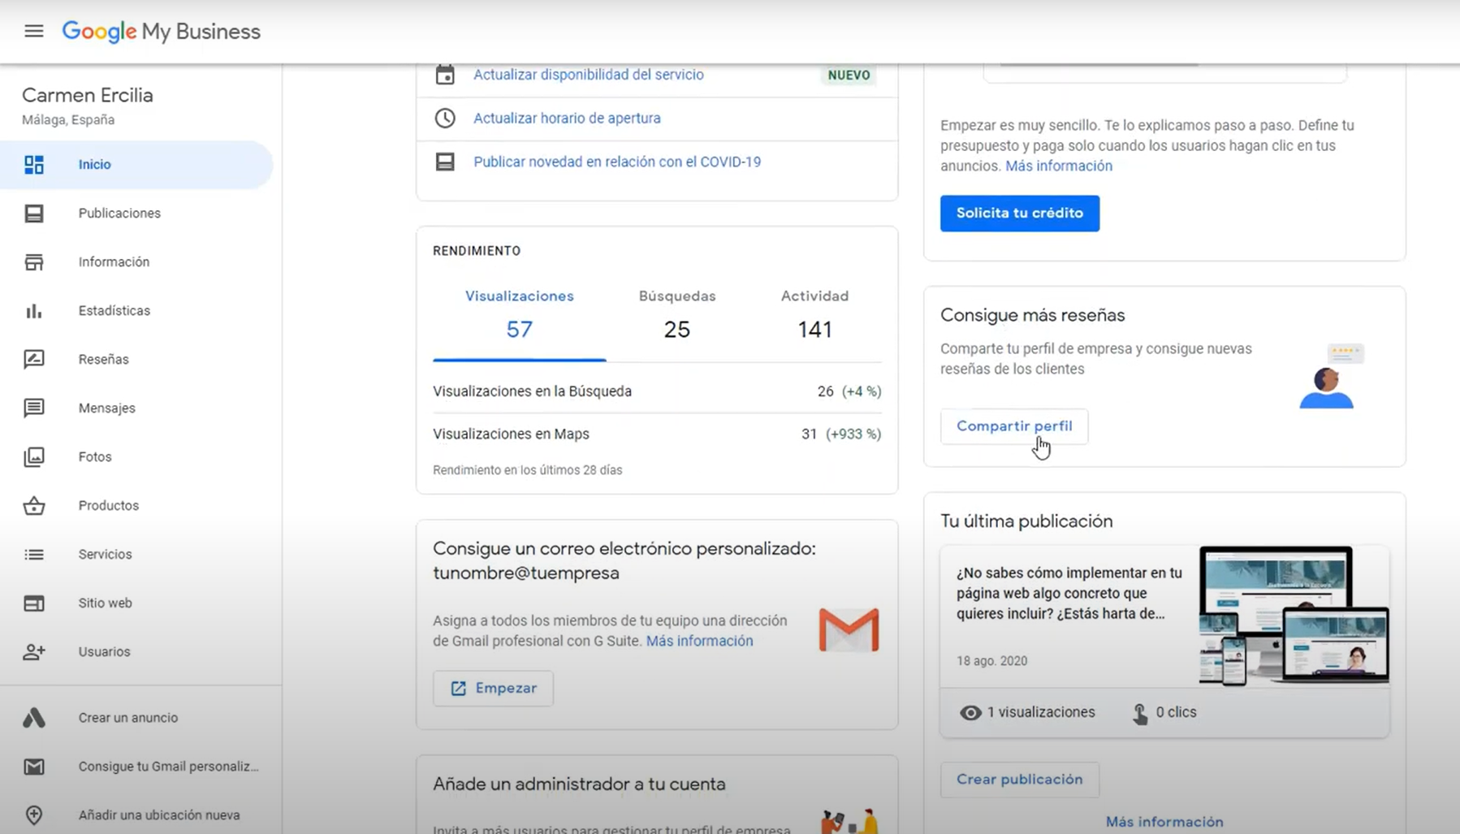The height and width of the screenshot is (834, 1460).
Task: Click the Gmail M logo in email card
Action: tap(849, 629)
